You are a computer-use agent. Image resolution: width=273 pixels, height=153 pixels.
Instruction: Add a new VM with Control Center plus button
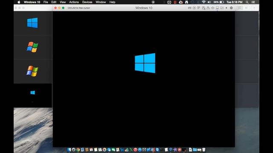point(254,8)
